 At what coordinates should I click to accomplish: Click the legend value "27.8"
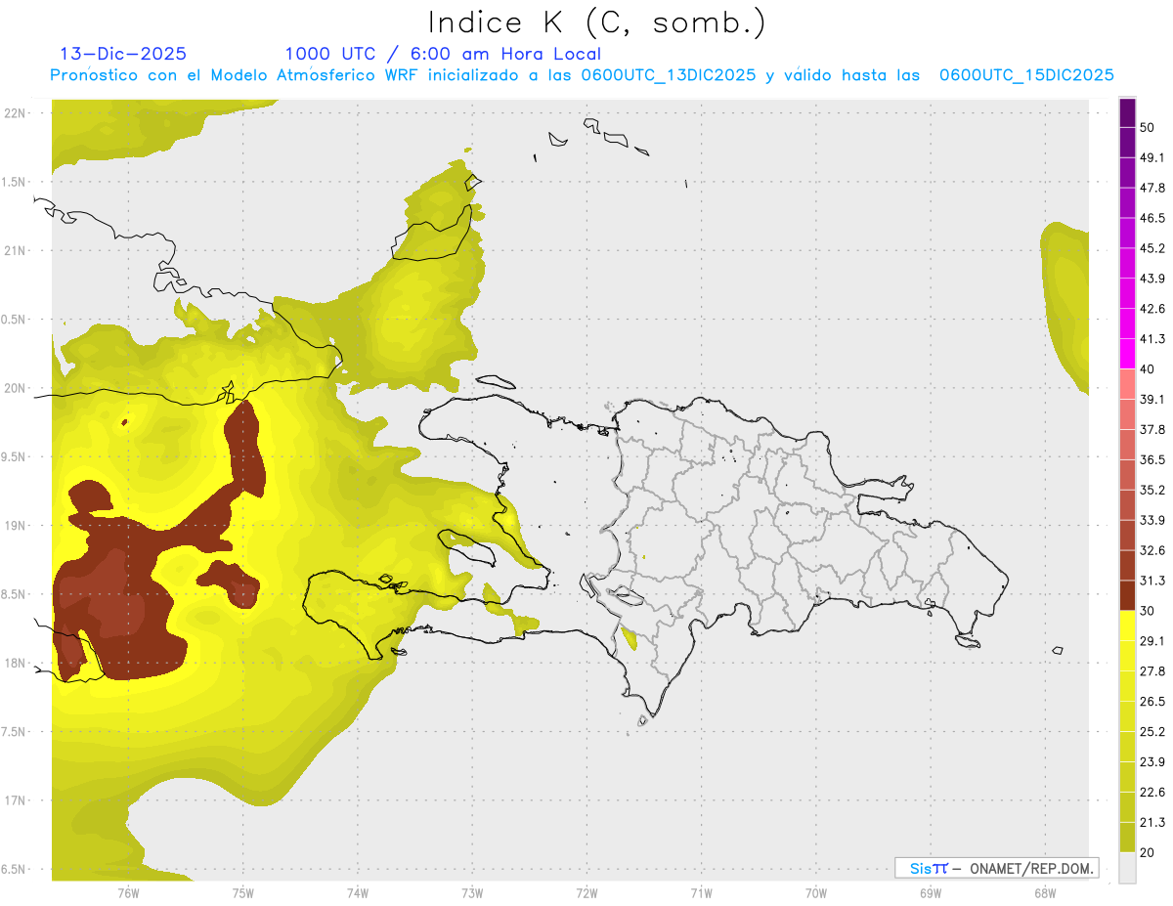(1152, 670)
